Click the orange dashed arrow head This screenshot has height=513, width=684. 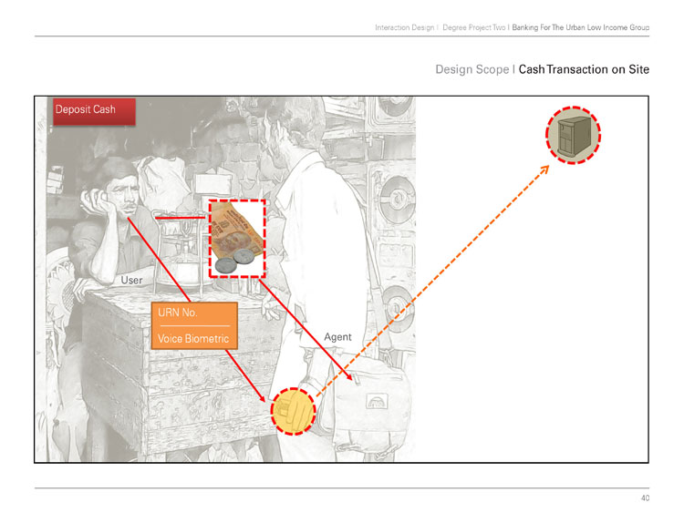pyautogui.click(x=544, y=170)
